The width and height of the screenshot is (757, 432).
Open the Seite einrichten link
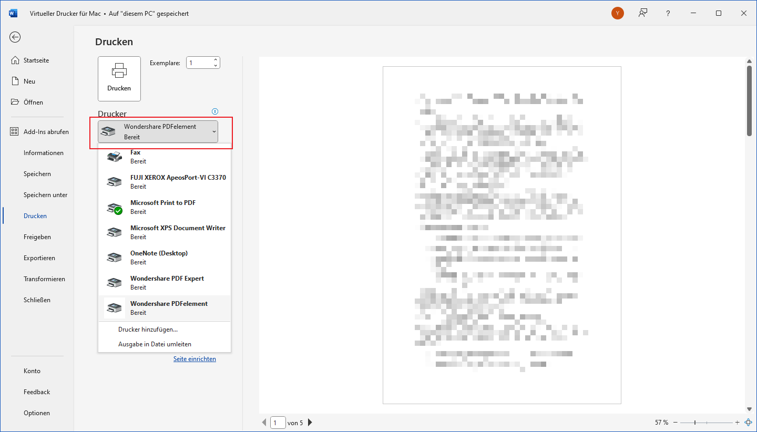click(x=195, y=359)
